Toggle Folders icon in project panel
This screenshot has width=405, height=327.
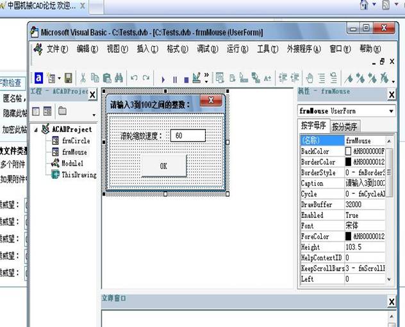pos(62,112)
